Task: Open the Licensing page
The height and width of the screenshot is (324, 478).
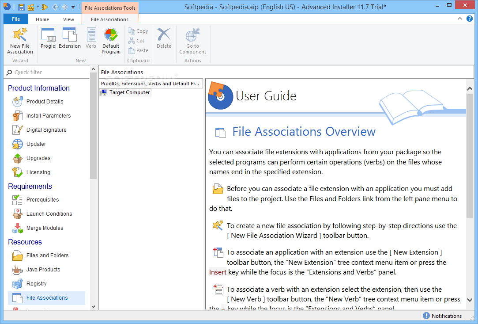Action: (x=38, y=172)
